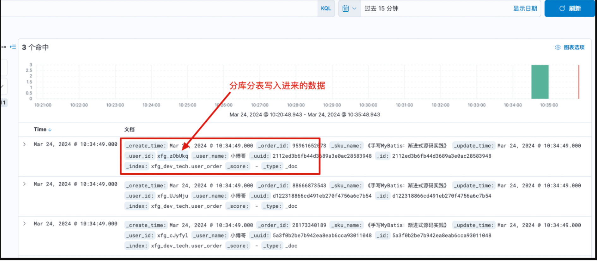Expand the order 95961652673 document row

pyautogui.click(x=24, y=144)
